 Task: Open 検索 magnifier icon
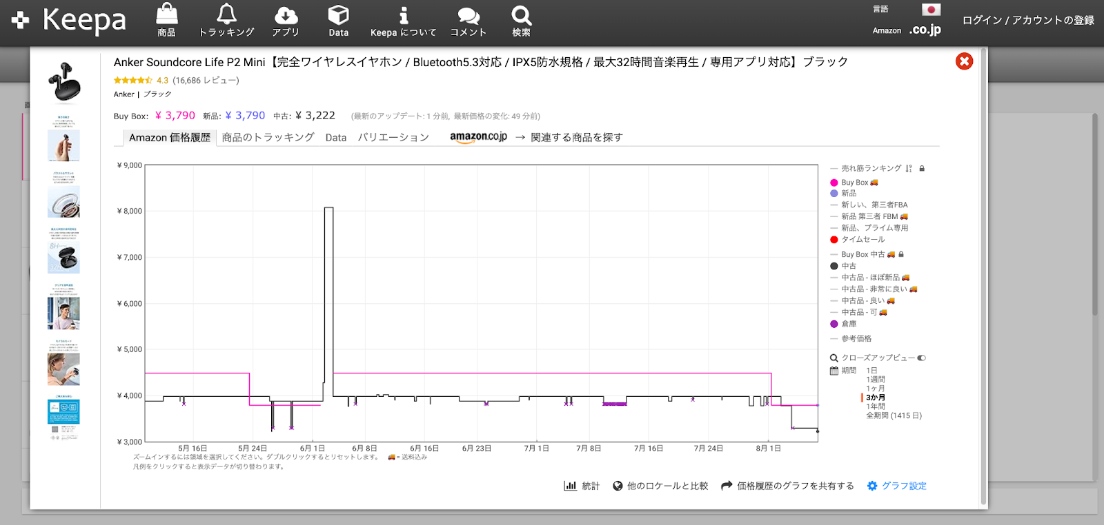pyautogui.click(x=521, y=20)
